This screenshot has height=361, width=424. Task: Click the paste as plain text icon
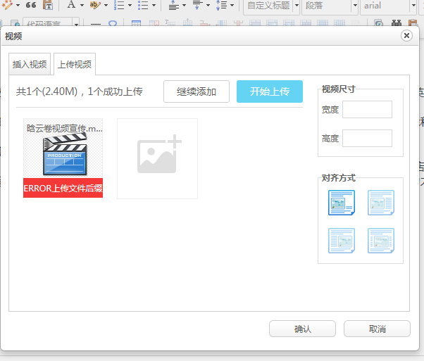[x=48, y=5]
